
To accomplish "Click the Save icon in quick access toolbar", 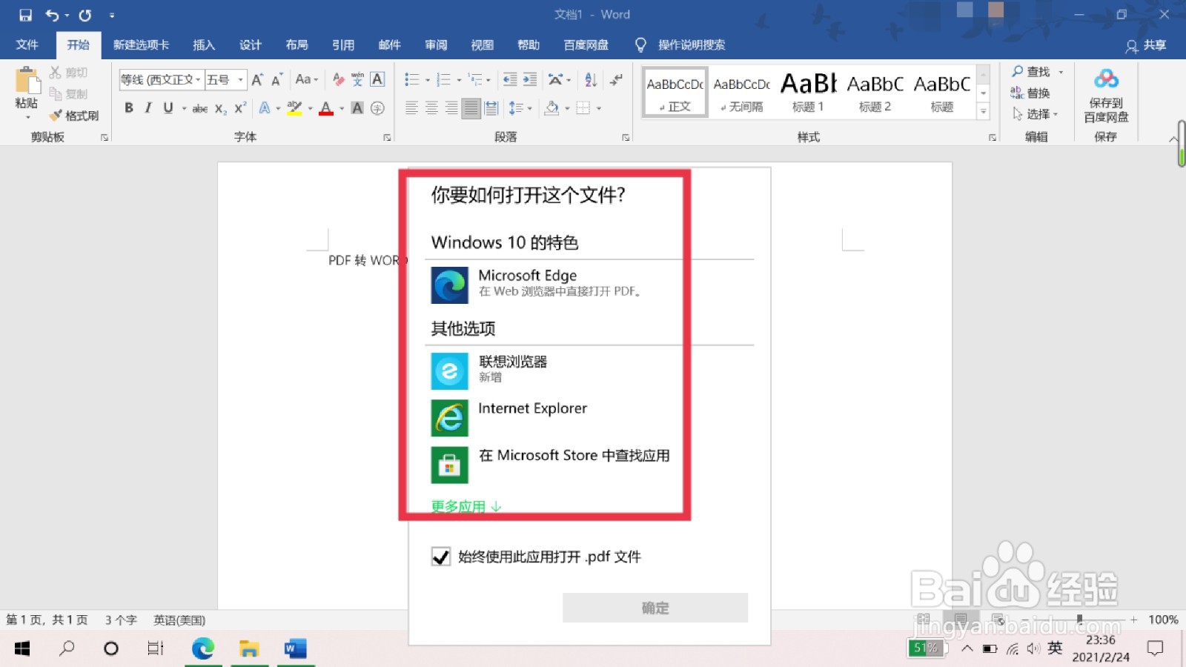I will (26, 15).
